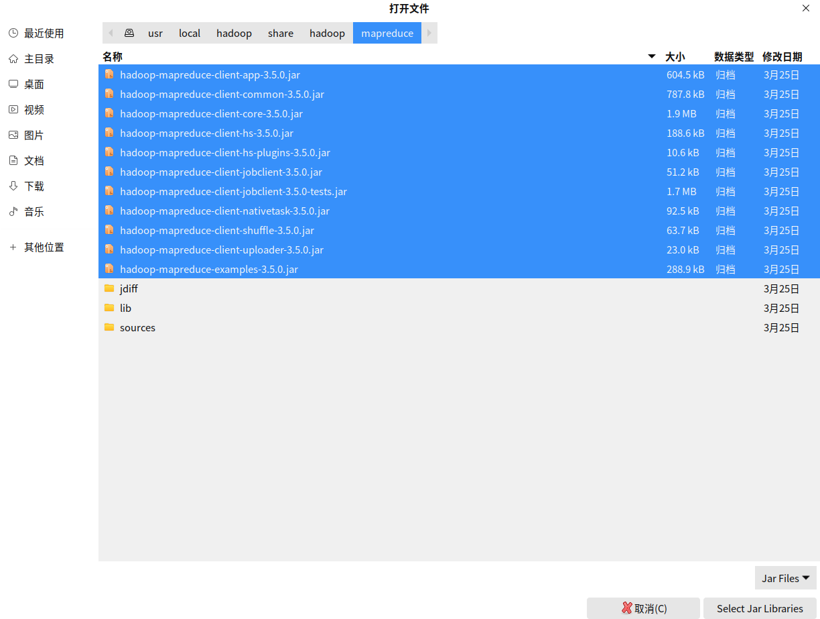
Task: Select hadoop-mapreduce-client-uploader-3.5.0.jar file name
Action: pos(222,249)
